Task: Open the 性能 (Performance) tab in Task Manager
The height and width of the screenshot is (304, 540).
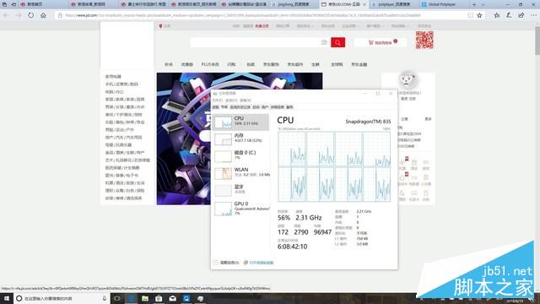Action: tap(224, 107)
